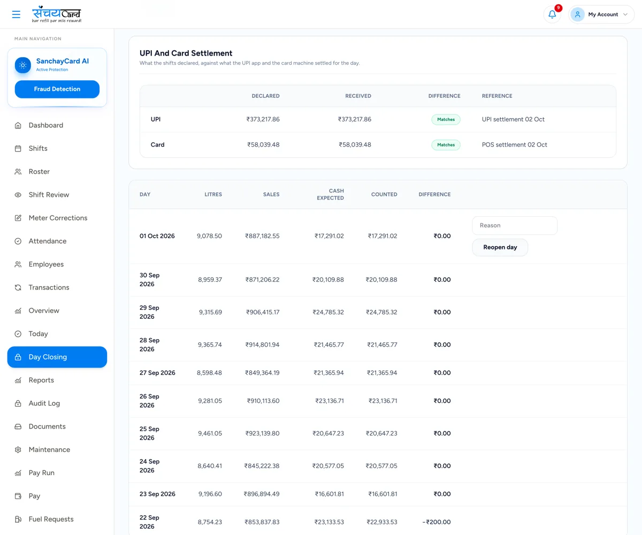Click the -₹200.00 difference value
The width and height of the screenshot is (642, 535).
coord(436,522)
